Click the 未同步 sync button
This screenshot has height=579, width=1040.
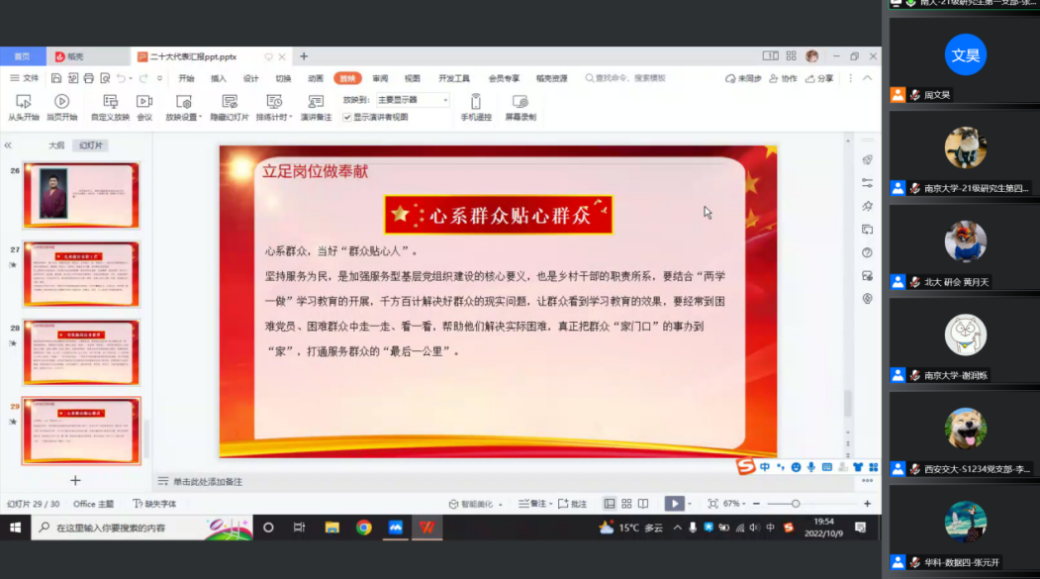pyautogui.click(x=743, y=78)
